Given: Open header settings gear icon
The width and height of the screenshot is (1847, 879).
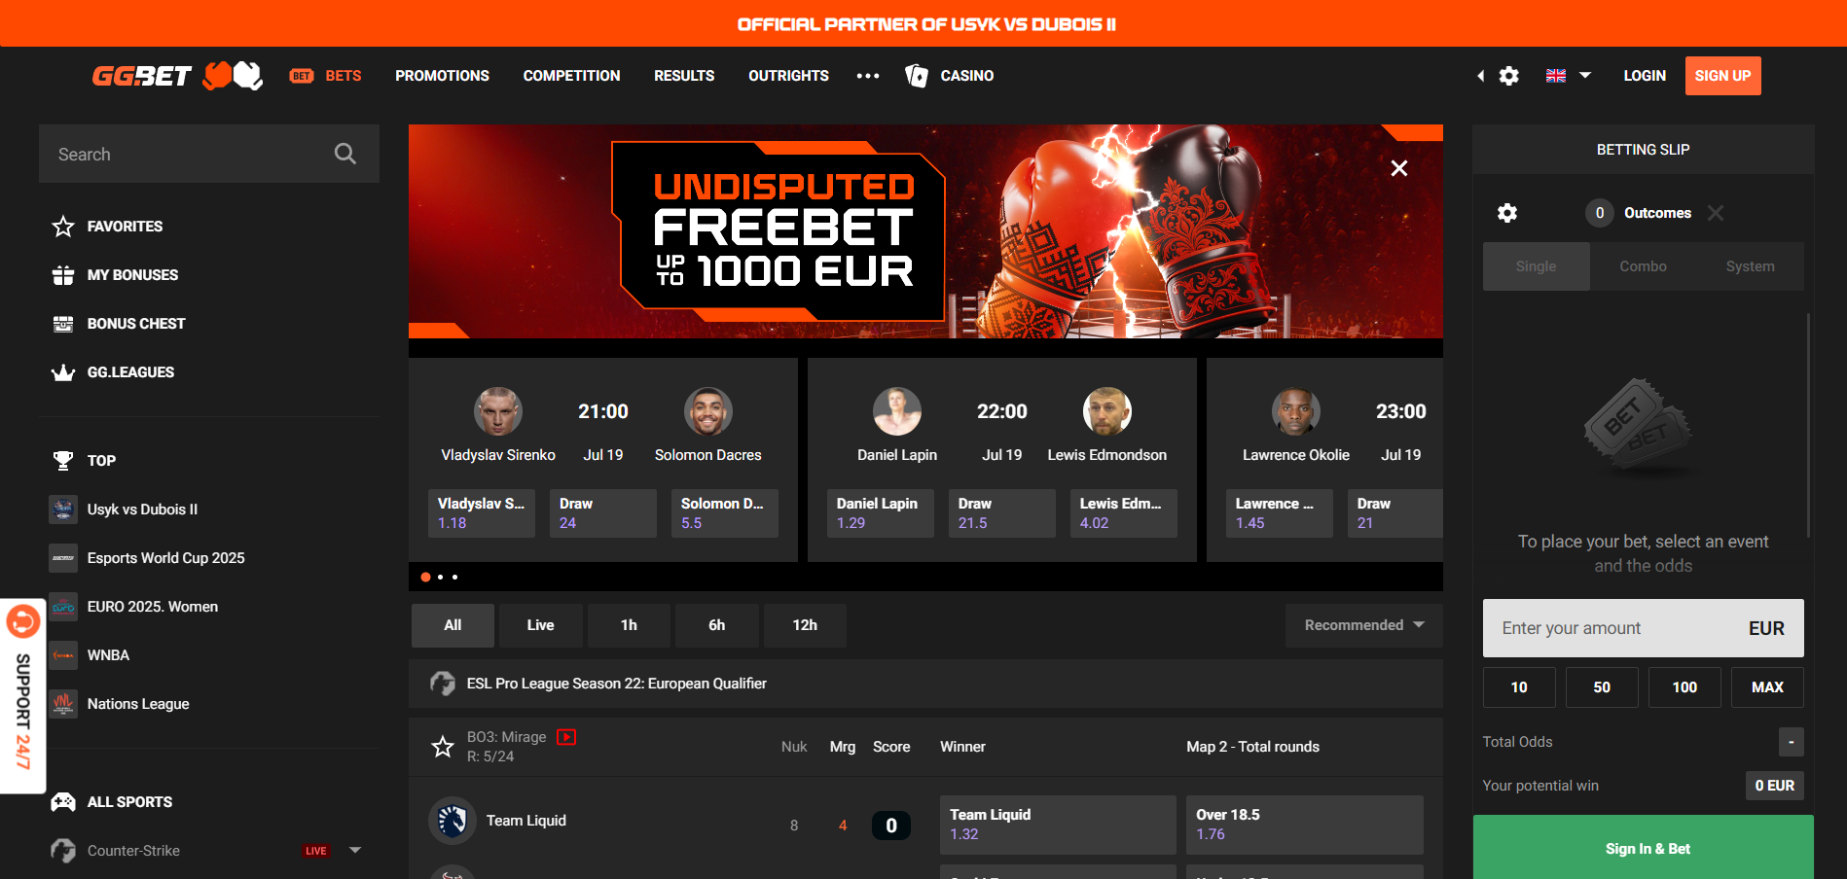Looking at the screenshot, I should coord(1509,76).
